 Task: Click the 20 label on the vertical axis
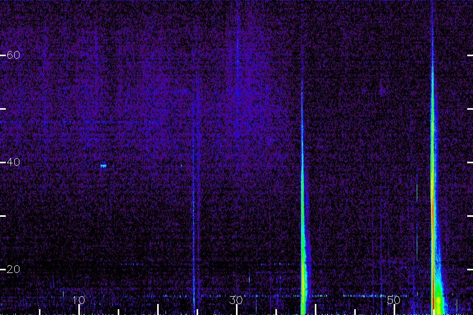tap(13, 269)
